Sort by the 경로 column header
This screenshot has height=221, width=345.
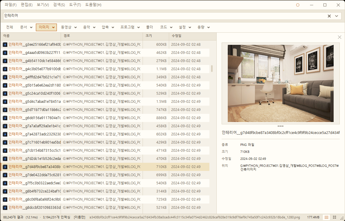pyautogui.click(x=102, y=36)
